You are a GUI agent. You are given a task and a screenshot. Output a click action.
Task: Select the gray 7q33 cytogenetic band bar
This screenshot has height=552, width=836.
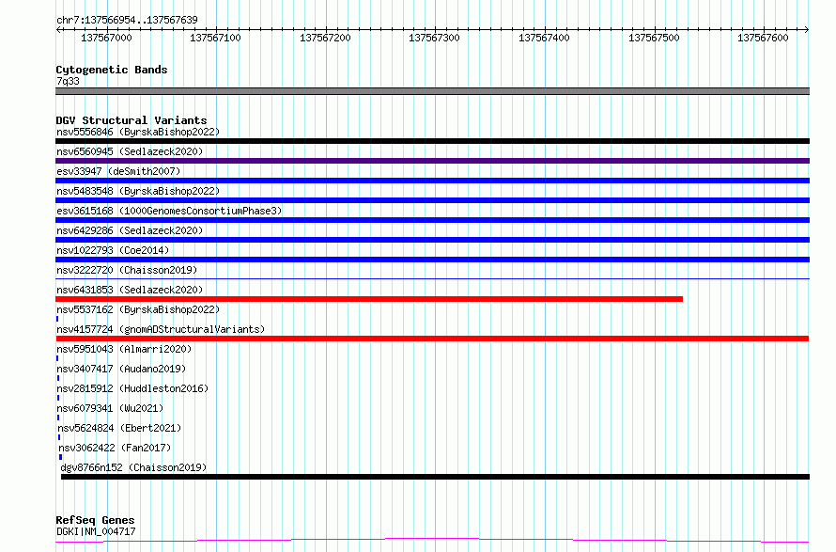point(432,91)
